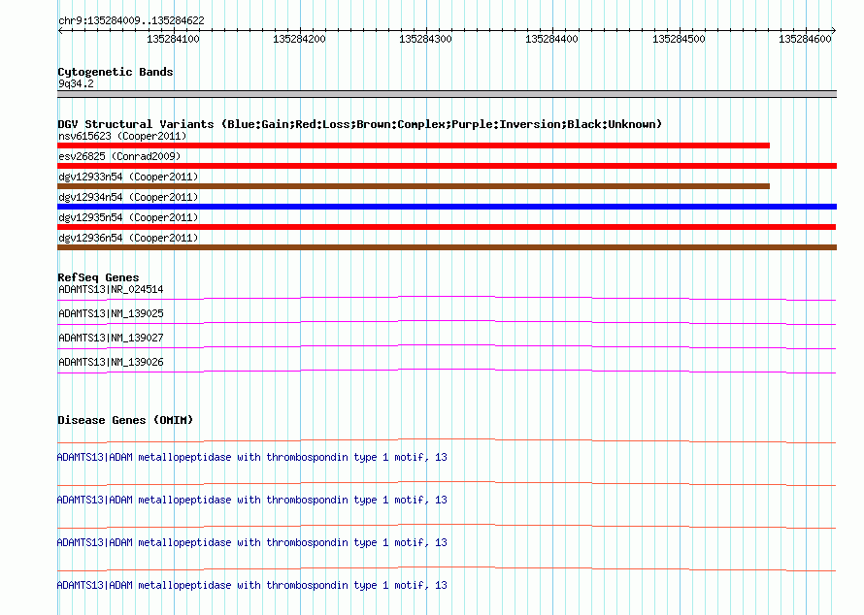
Task: Click the 9q34.2 band label
Action: [76, 83]
